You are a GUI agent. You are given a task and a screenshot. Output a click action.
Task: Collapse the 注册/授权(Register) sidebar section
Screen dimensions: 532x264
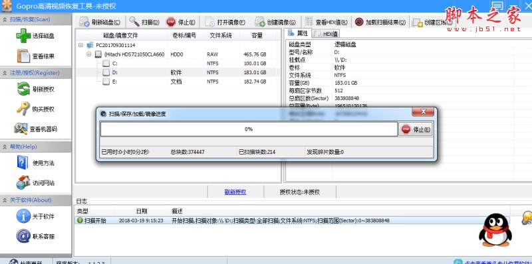(x=5, y=73)
